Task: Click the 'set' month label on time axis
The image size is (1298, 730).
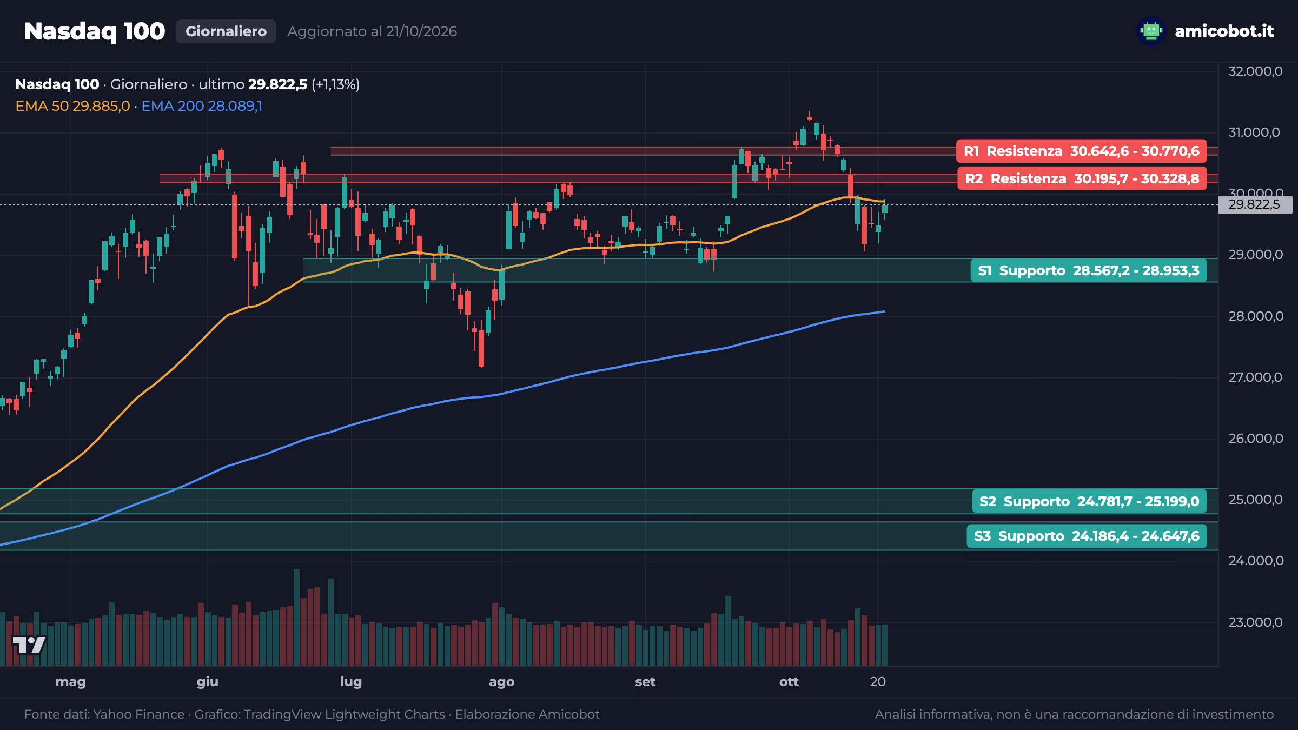Action: [645, 682]
